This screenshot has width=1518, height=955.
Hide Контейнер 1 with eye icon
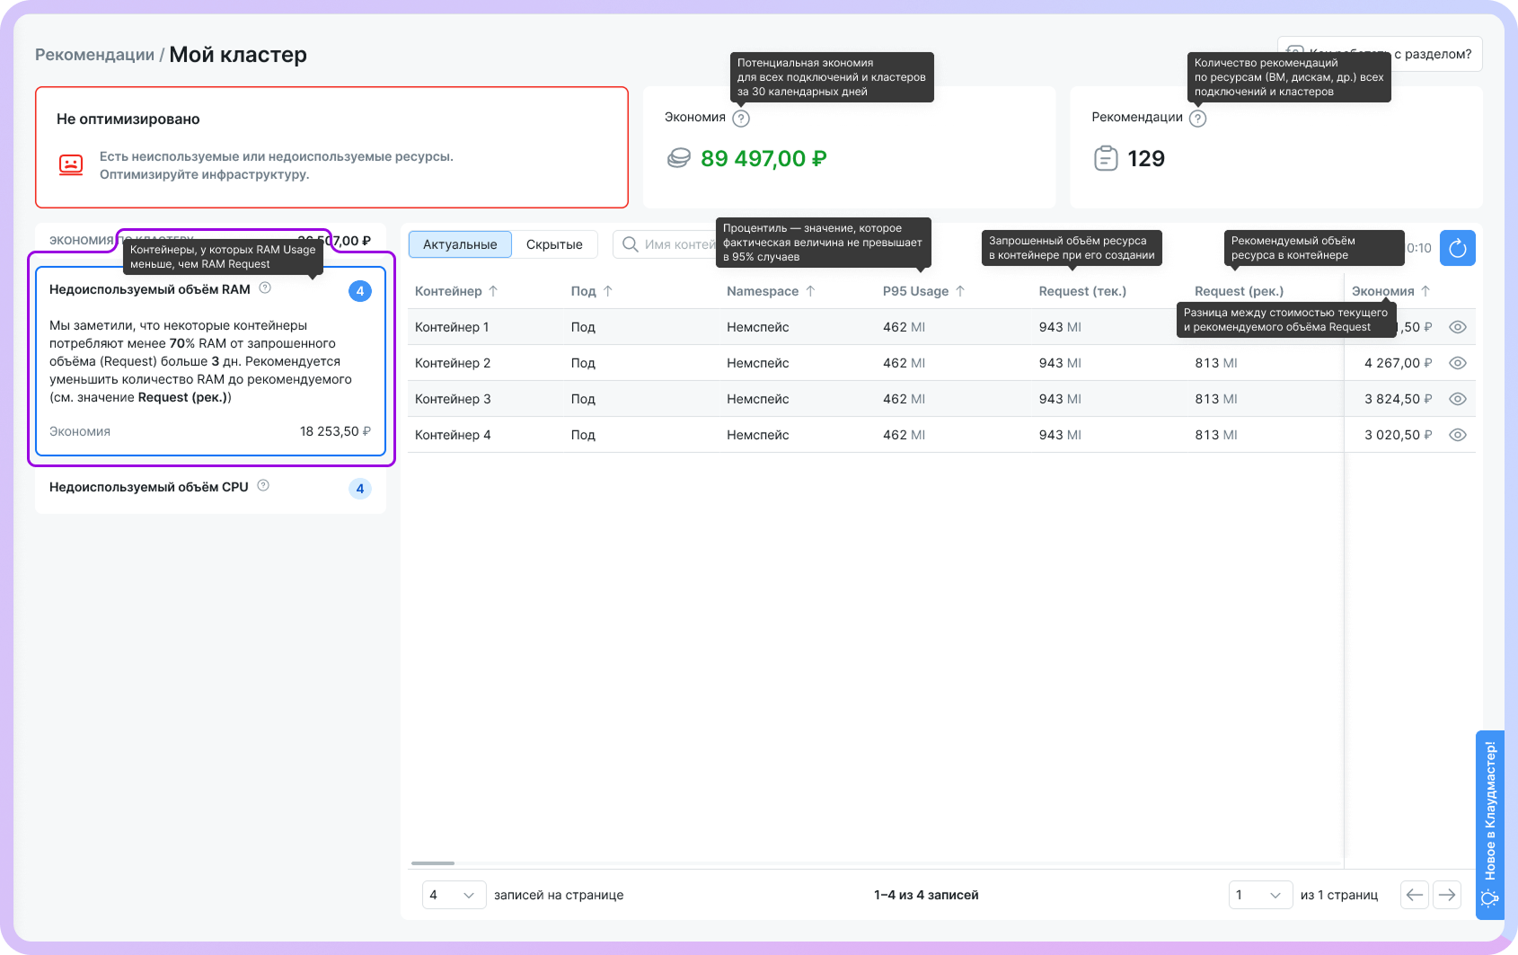[1458, 327]
